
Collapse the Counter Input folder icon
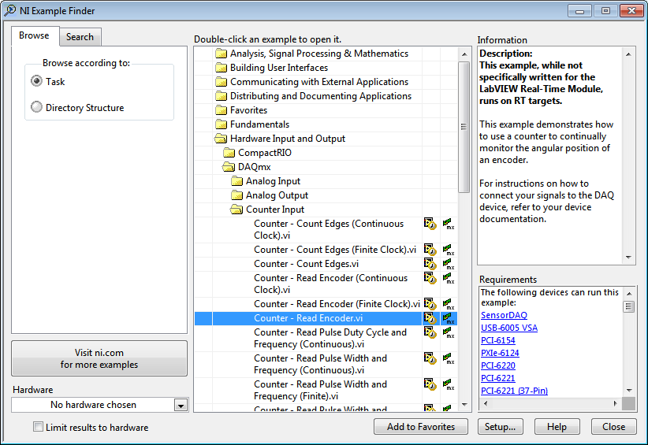click(x=236, y=210)
